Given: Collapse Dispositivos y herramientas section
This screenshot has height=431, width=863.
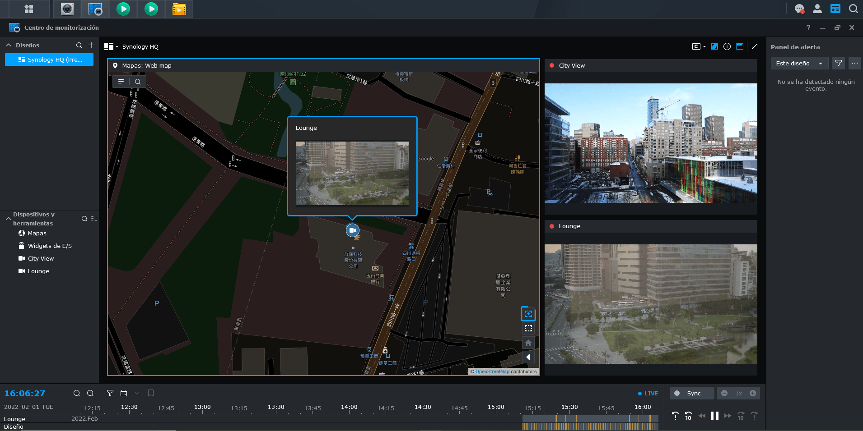Looking at the screenshot, I should coord(8,219).
